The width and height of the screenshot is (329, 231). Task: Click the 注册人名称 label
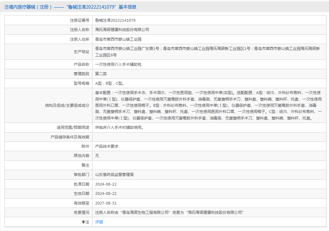pyautogui.click(x=80, y=30)
